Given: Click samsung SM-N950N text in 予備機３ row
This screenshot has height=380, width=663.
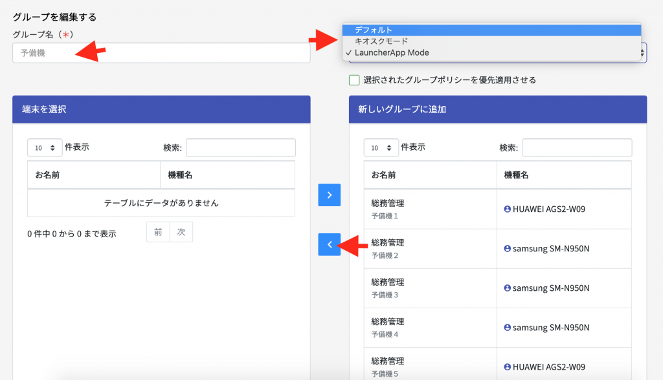Looking at the screenshot, I should 551,288.
